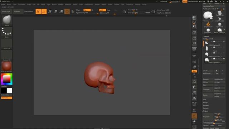This screenshot has width=229, height=129.
Task: Click the AAHalf icon
Action: [194, 44]
